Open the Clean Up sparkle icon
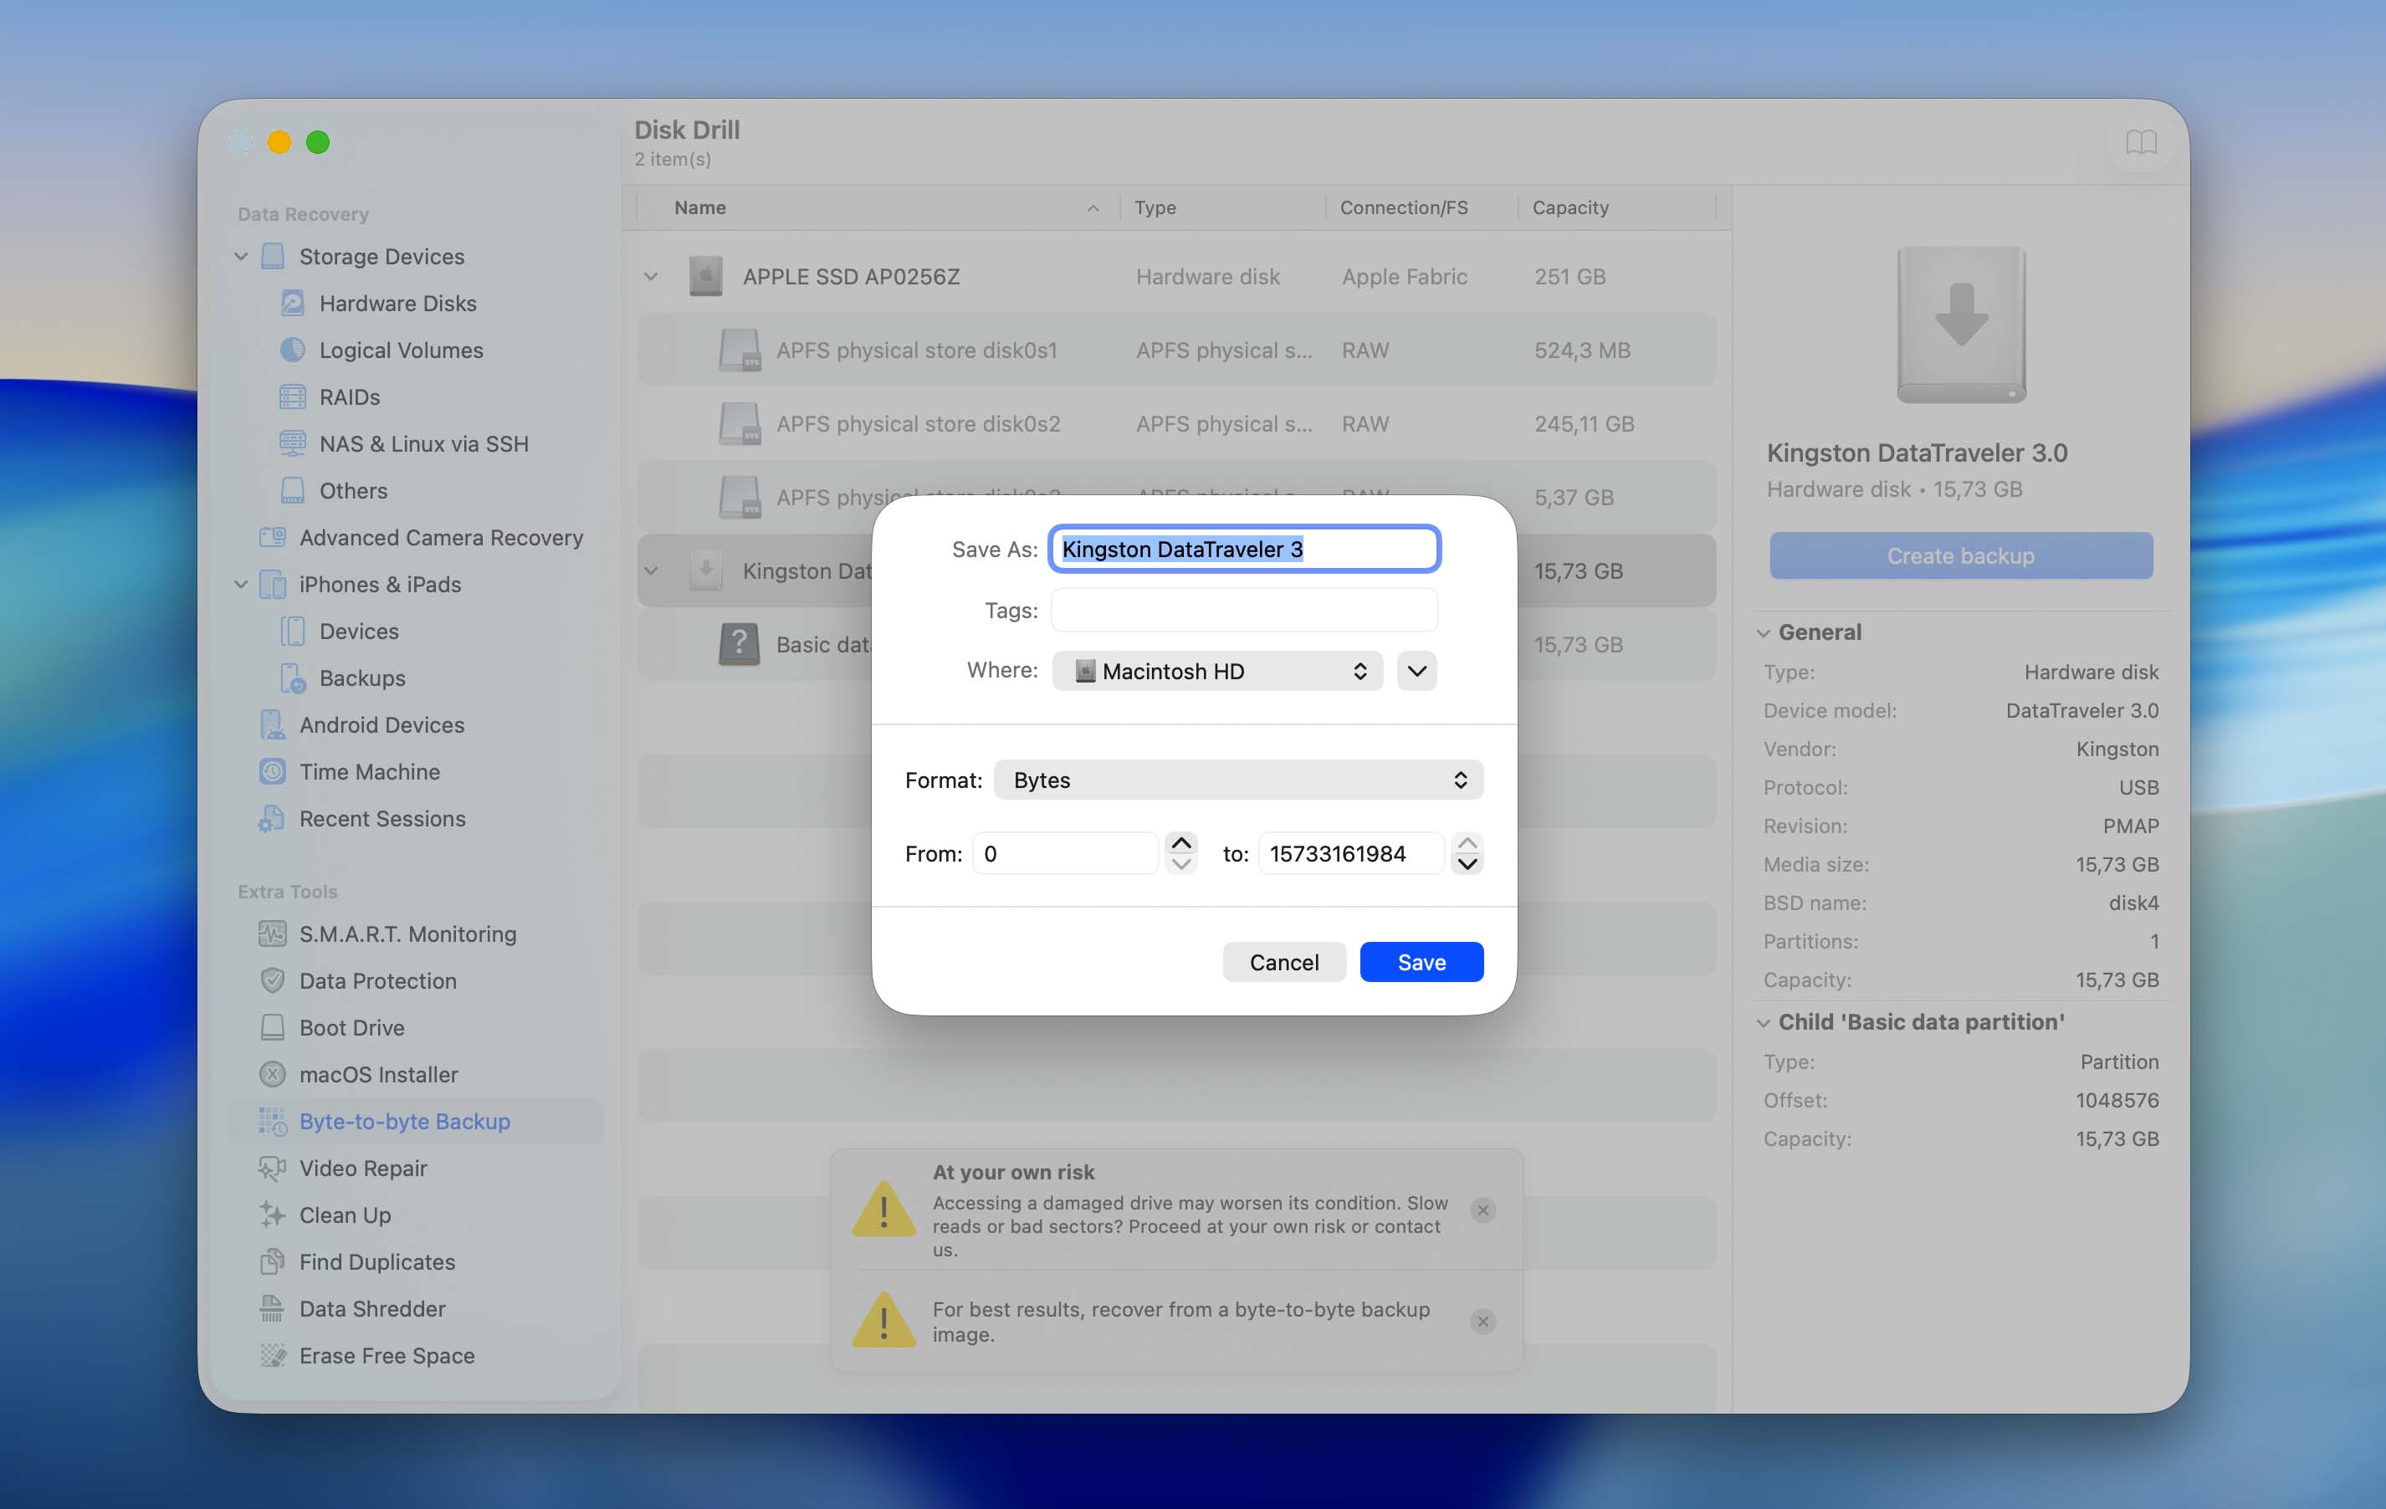The width and height of the screenshot is (2386, 1509). click(273, 1215)
